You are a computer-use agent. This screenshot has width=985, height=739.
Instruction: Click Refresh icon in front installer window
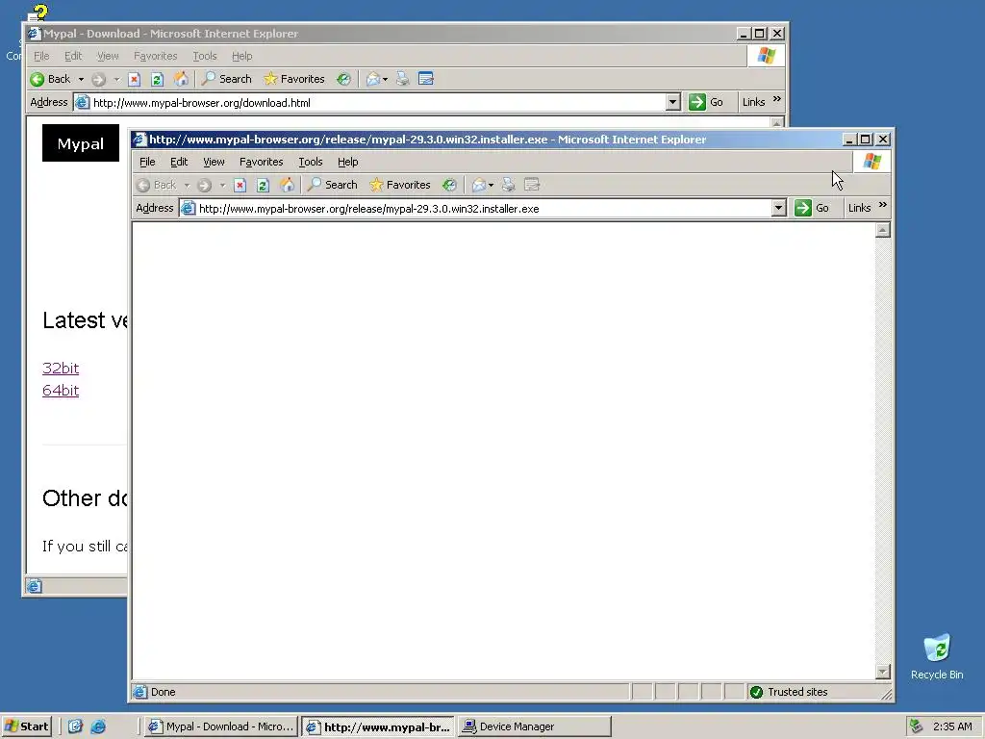tap(263, 185)
